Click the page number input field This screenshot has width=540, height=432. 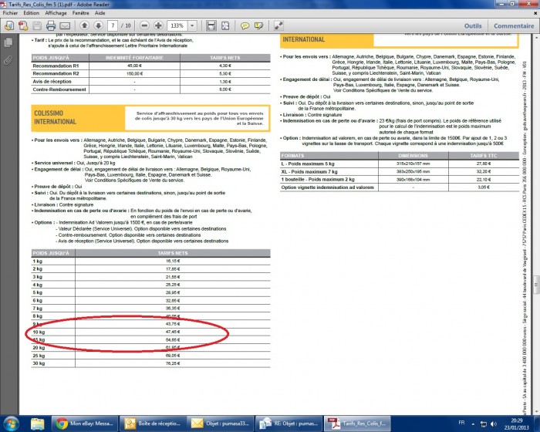tap(113, 25)
